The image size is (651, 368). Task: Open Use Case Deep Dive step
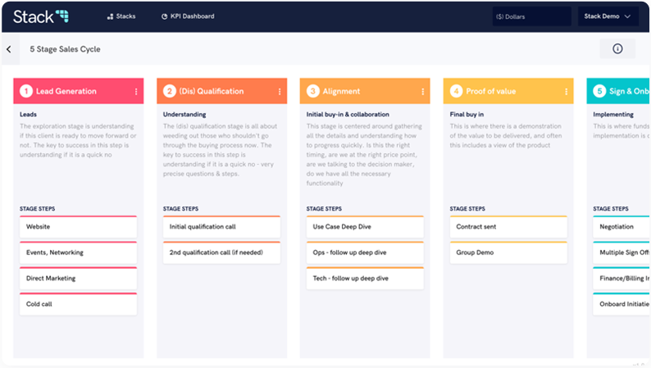point(364,227)
